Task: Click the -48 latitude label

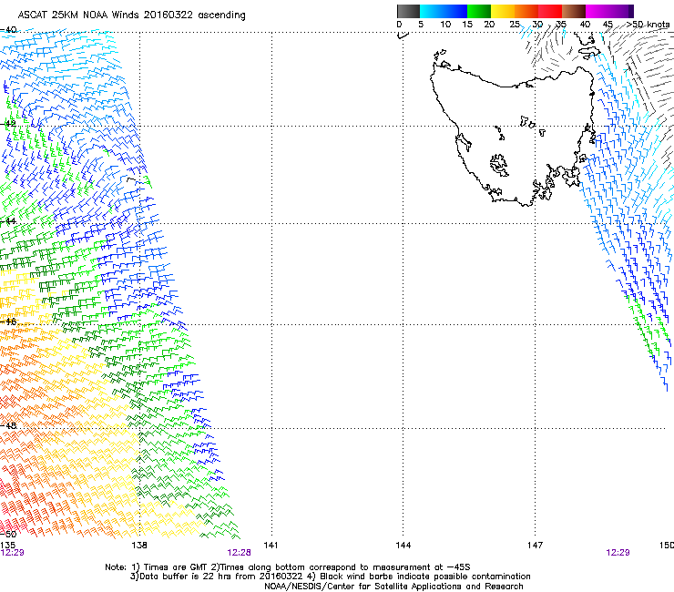Action: (x=8, y=426)
